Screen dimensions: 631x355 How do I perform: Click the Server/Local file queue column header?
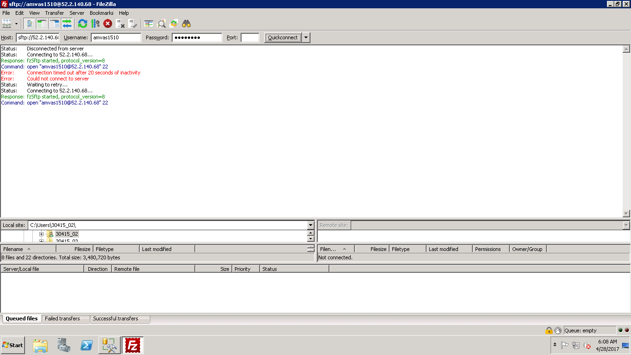[x=42, y=269]
